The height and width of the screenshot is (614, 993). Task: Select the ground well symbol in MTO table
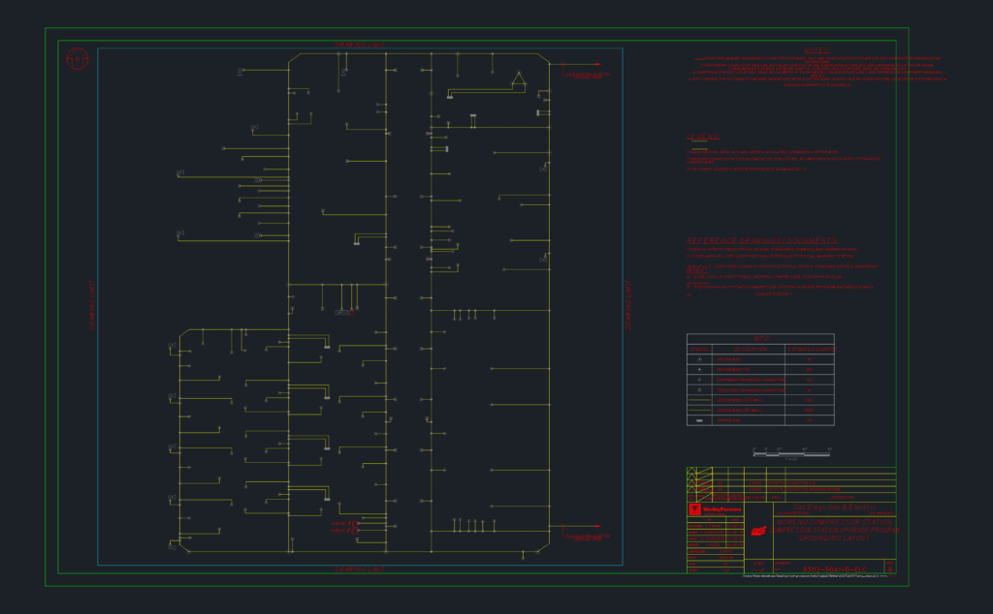tap(699, 359)
